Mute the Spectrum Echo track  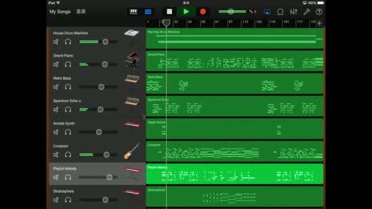coord(56,110)
